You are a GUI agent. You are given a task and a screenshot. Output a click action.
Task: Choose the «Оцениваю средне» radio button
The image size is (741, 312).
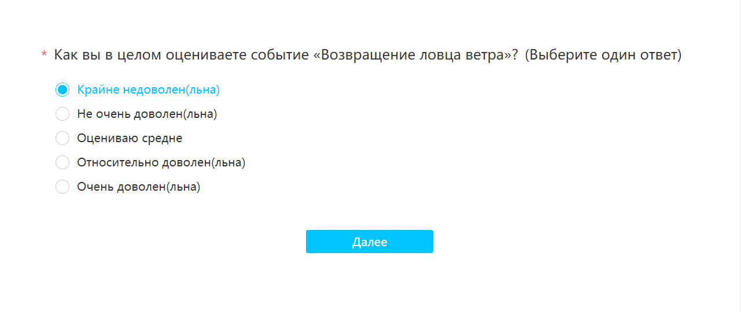click(x=62, y=139)
